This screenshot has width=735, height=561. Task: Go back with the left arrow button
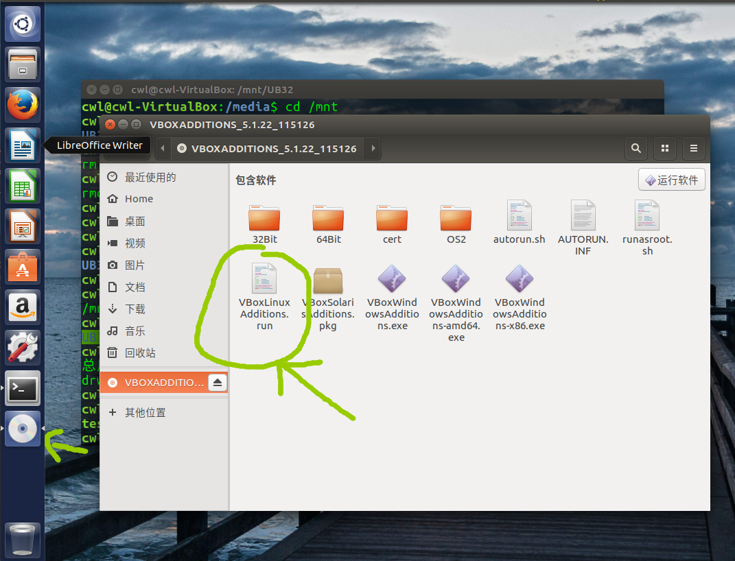[x=163, y=148]
